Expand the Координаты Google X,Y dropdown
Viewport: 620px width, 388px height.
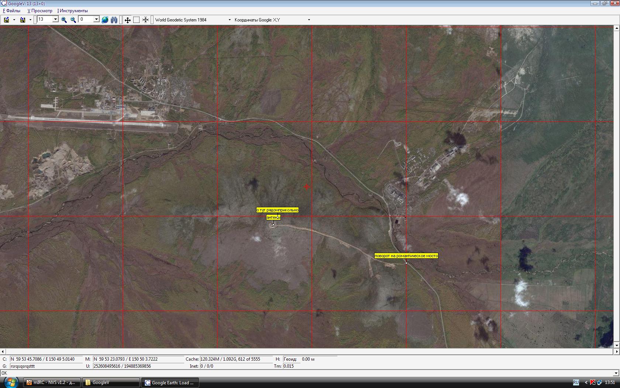tap(309, 20)
